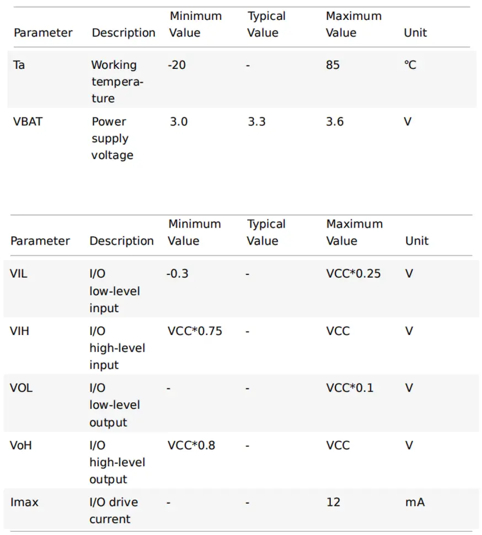Select the VIL parameter cell
The image size is (482, 535).
tap(19, 274)
